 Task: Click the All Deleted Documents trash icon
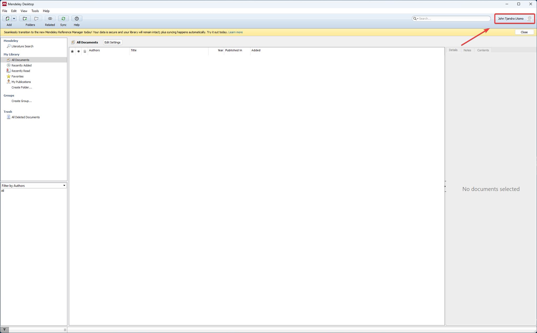[x=9, y=117]
